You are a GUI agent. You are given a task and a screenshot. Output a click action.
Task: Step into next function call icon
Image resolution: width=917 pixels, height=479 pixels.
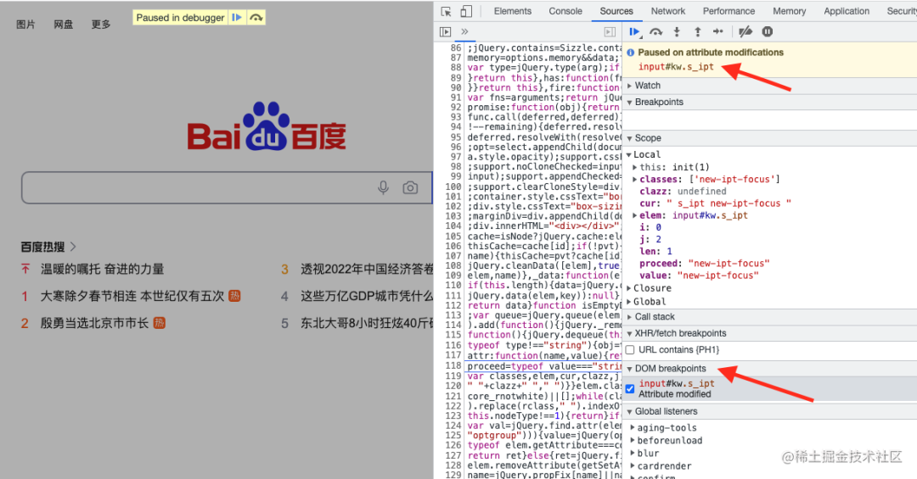[x=677, y=31]
